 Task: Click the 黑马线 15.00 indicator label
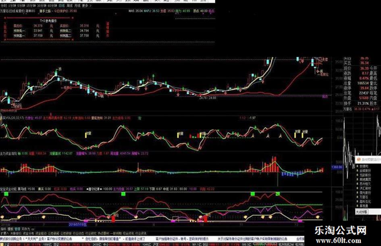pos(26,189)
